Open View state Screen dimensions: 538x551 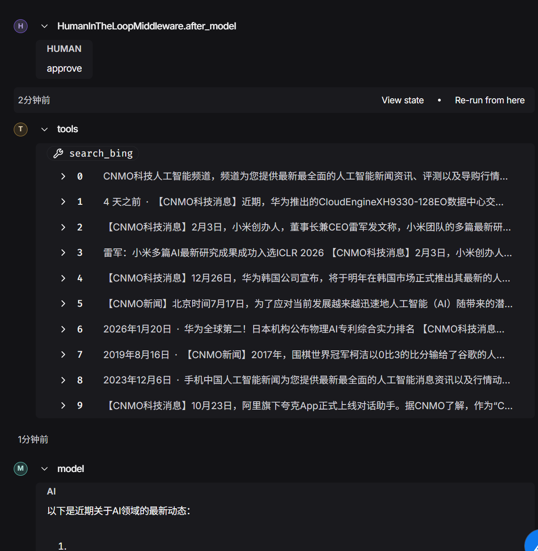403,100
